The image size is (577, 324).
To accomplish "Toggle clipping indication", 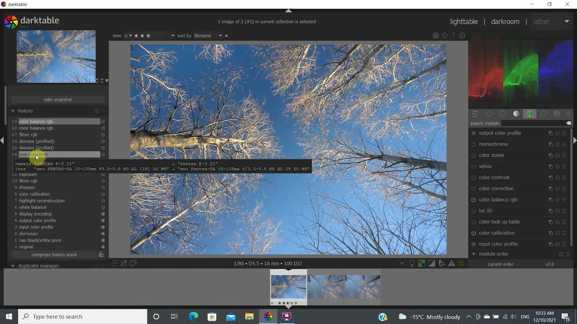I will (x=432, y=263).
